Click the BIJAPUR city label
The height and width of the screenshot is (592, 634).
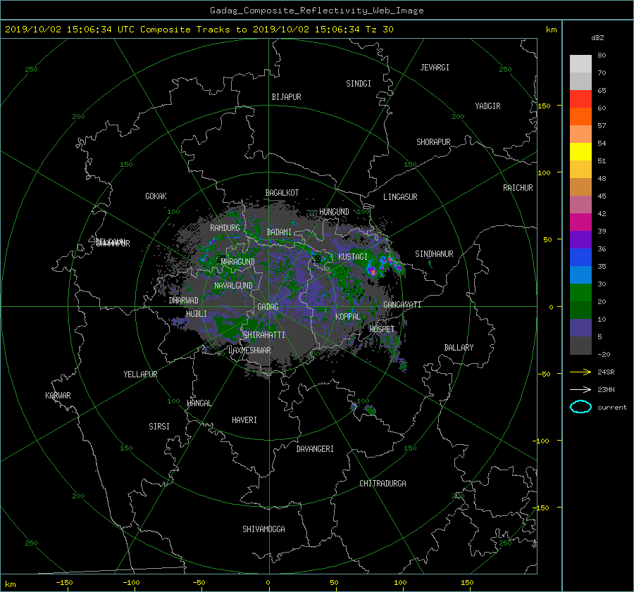[x=286, y=97]
